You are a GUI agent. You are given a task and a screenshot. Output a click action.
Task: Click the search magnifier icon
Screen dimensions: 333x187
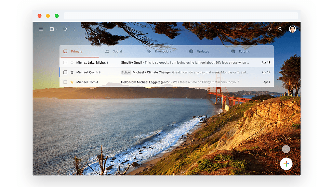pyautogui.click(x=280, y=29)
